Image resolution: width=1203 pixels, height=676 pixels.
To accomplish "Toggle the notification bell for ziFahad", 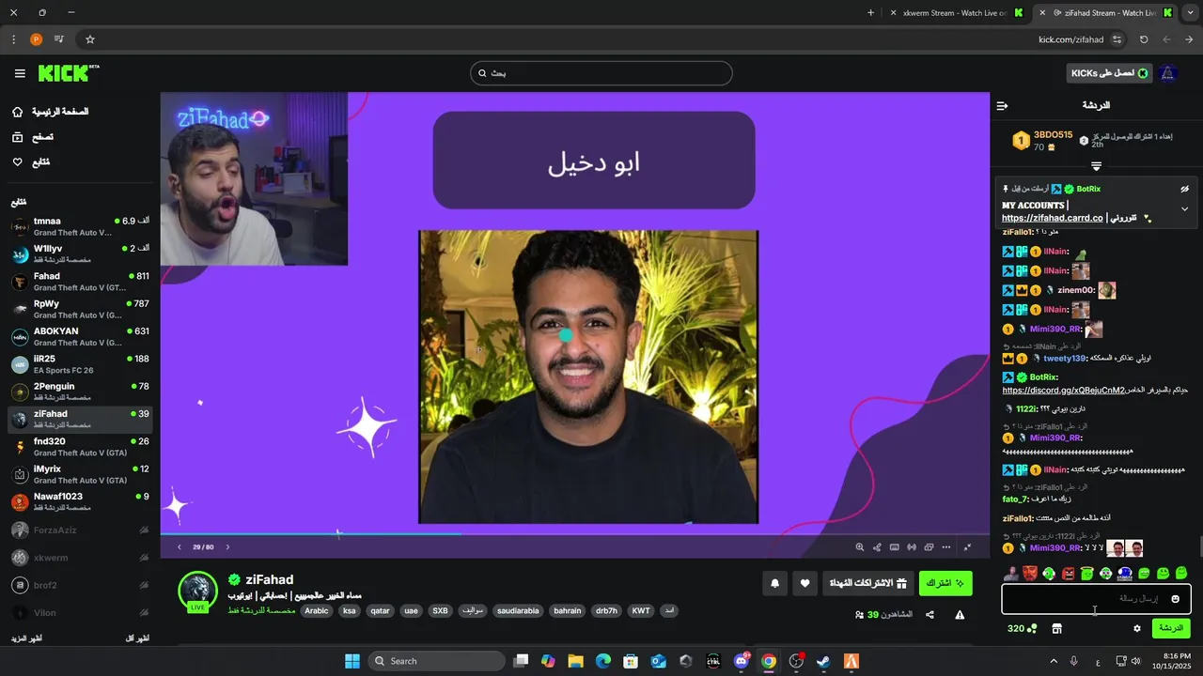I will point(774,583).
